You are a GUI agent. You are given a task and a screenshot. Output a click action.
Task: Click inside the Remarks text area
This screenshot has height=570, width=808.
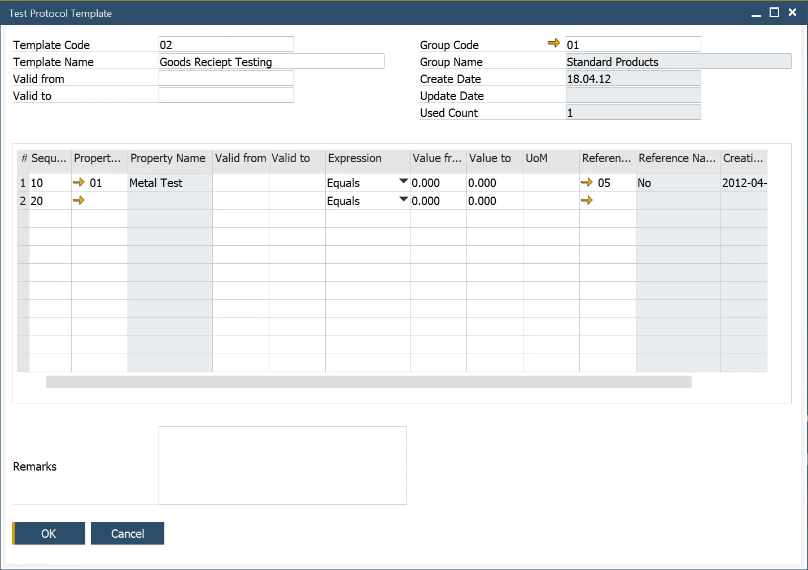(x=282, y=465)
